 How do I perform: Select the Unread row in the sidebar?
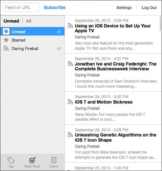(33, 31)
